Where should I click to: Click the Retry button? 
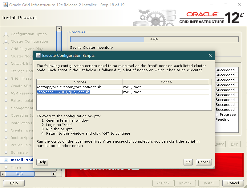pyautogui.click(x=220, y=144)
